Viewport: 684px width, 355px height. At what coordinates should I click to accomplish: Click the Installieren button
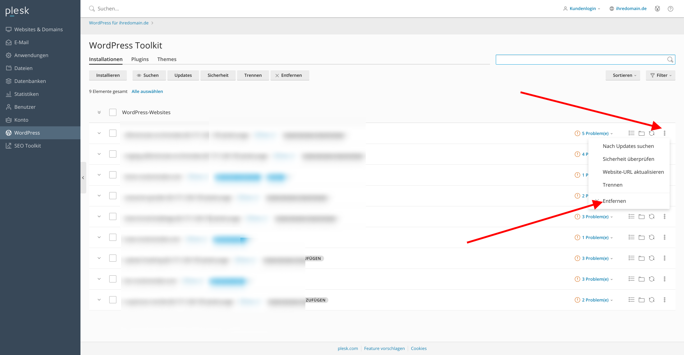[108, 75]
